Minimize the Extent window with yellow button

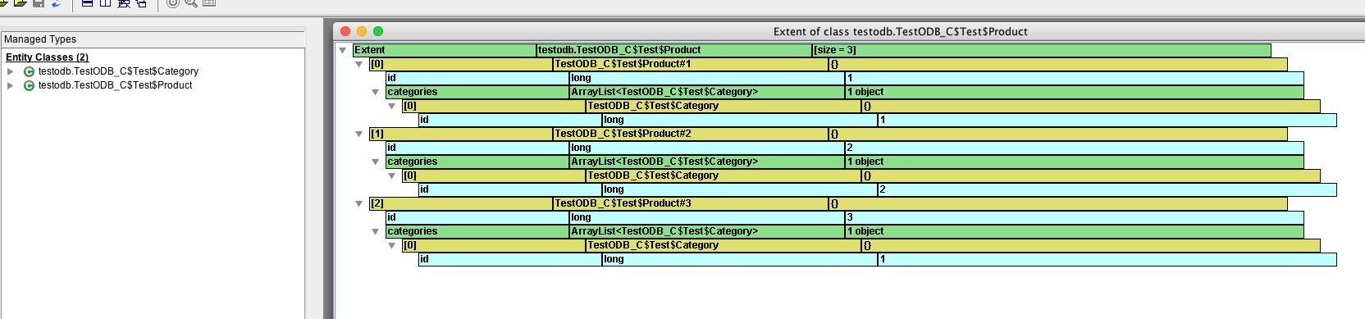(362, 31)
